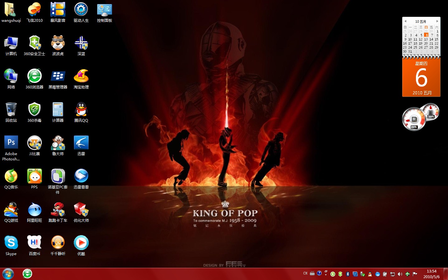The image size is (448, 280).
Task: Open the 迅雷 download manager icon
Action: tap(81, 146)
